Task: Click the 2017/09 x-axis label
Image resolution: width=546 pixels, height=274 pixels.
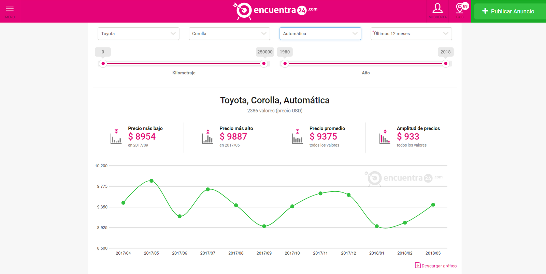Action: click(x=264, y=253)
